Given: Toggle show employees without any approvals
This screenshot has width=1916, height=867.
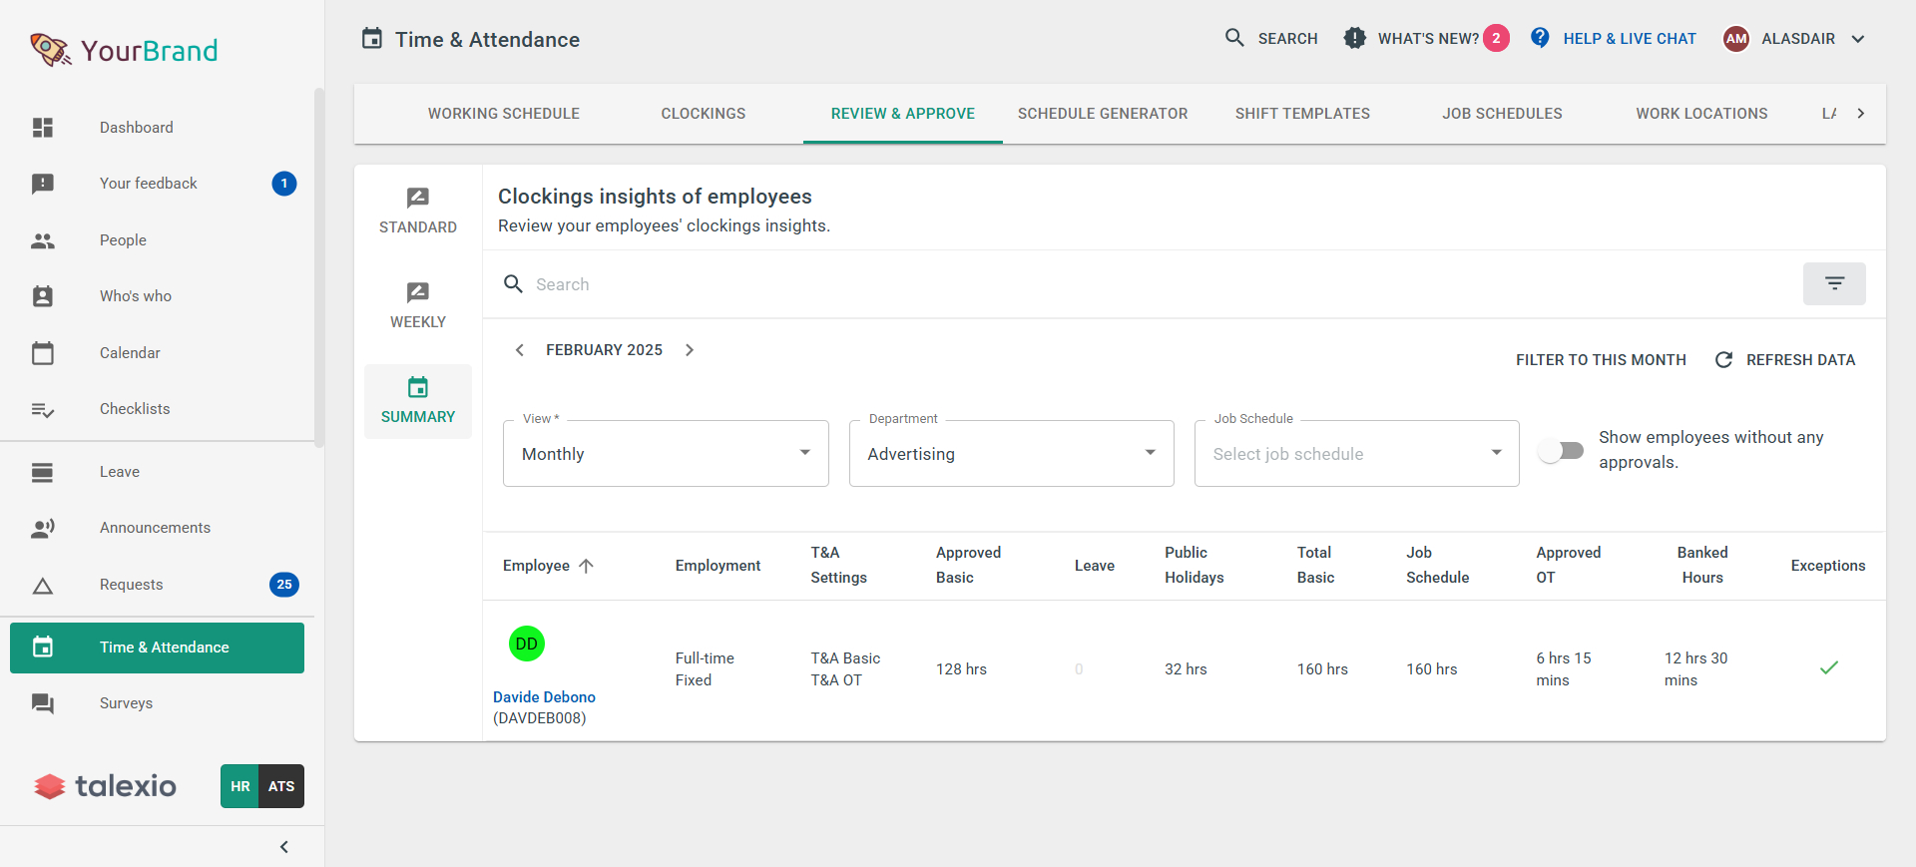Looking at the screenshot, I should click(x=1561, y=450).
